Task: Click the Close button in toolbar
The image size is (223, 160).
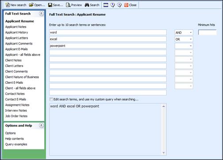Action: click(131, 5)
